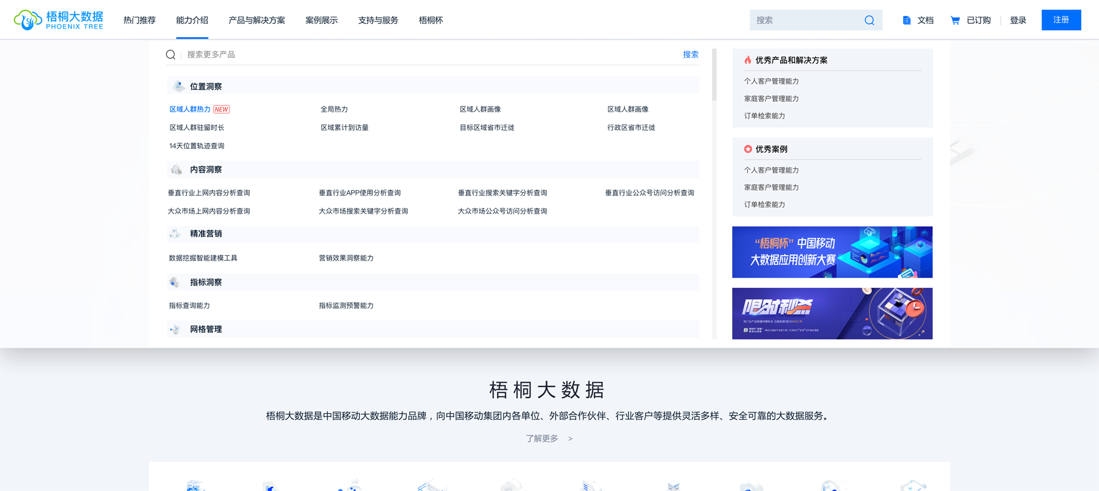Open 营销效果洞察能力
The image size is (1099, 491).
click(346, 258)
